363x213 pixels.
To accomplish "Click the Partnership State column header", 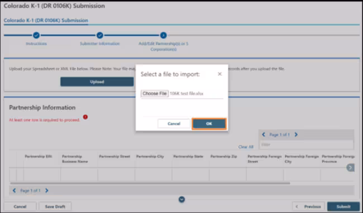I will pyautogui.click(x=188, y=156).
